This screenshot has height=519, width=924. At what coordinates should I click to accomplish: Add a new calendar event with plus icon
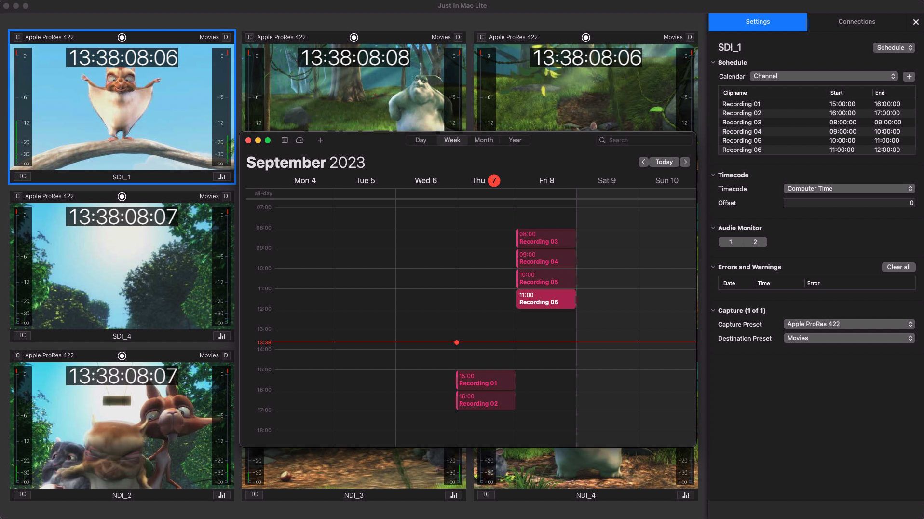320,140
